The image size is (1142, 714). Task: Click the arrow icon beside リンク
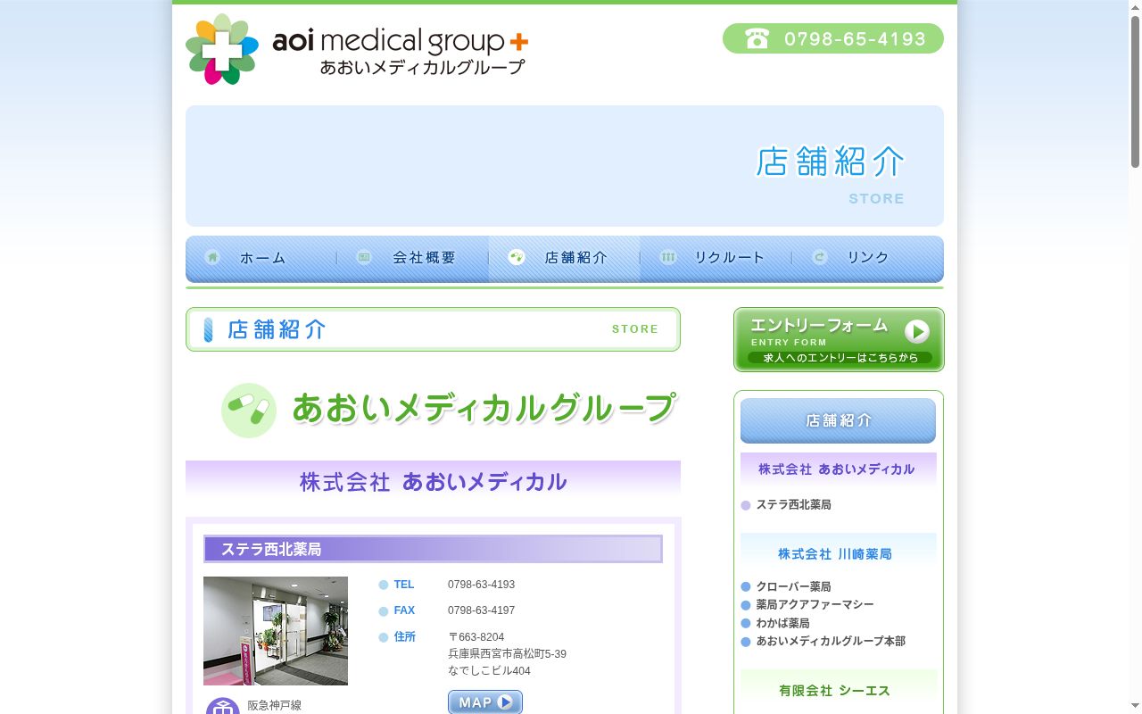[820, 257]
